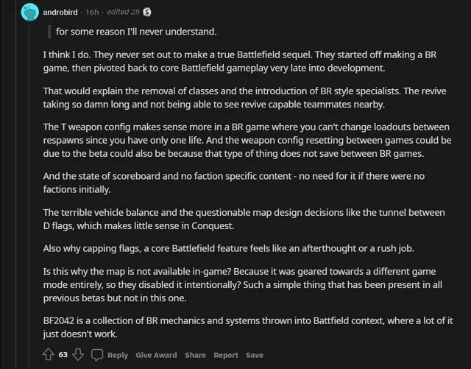Click the androbird user avatar
The image size is (471, 369).
[31, 12]
